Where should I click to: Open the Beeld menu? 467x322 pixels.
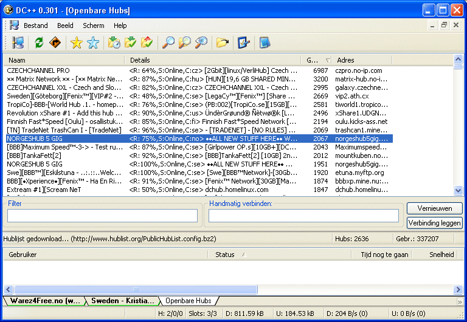[65, 26]
